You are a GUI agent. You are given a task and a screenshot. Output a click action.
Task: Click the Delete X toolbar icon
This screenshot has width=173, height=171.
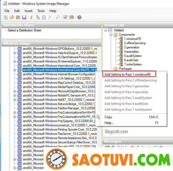(x=50, y=17)
